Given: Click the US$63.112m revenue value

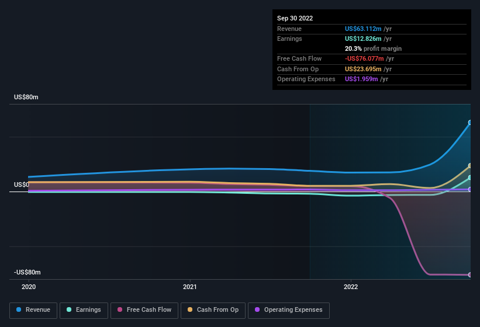Looking at the screenshot, I should coord(363,29).
